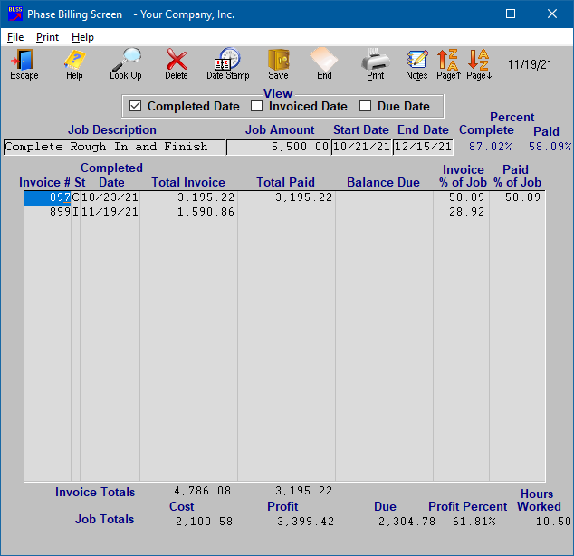
Task: Select invoice number 897 cell
Action: click(48, 197)
